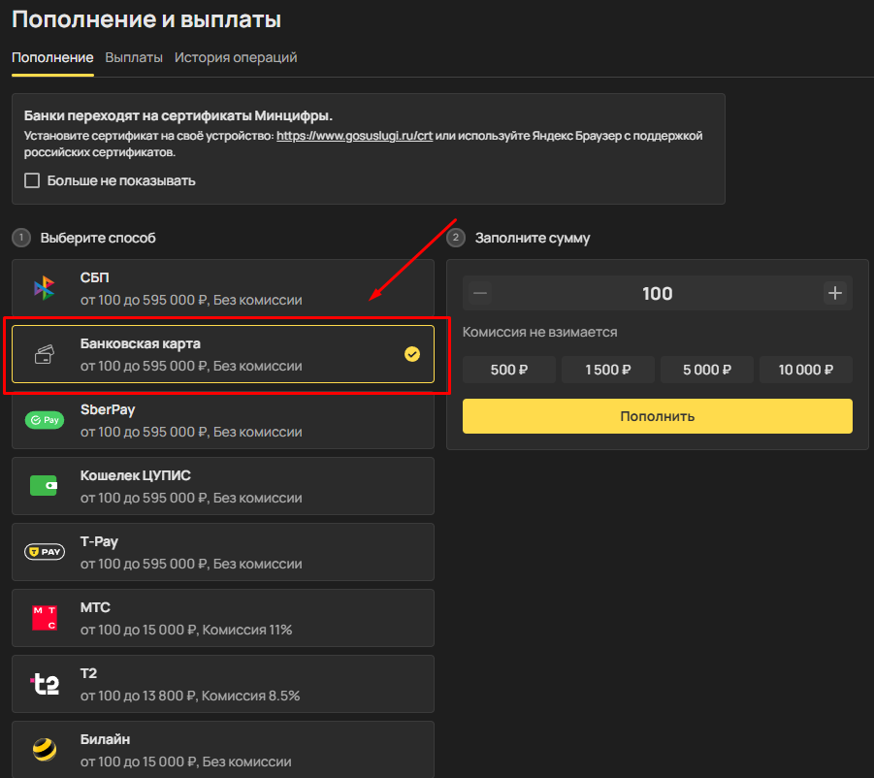Screen dimensions: 874x778
Task: Choose the 10 000 ₽ quick amount
Action: 806,370
